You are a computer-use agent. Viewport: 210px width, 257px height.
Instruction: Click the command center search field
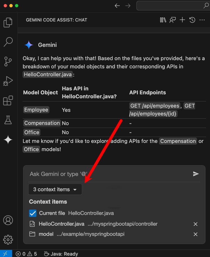click(x=173, y=6)
